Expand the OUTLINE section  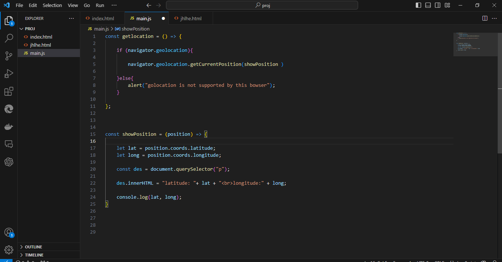33,247
